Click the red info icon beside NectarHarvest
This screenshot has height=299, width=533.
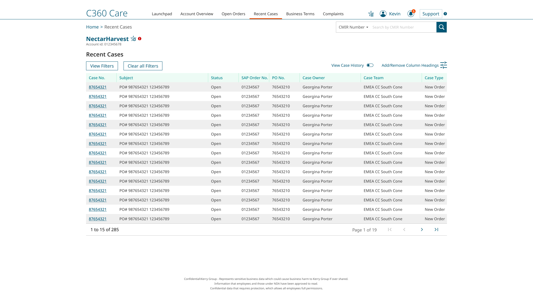[x=139, y=38]
